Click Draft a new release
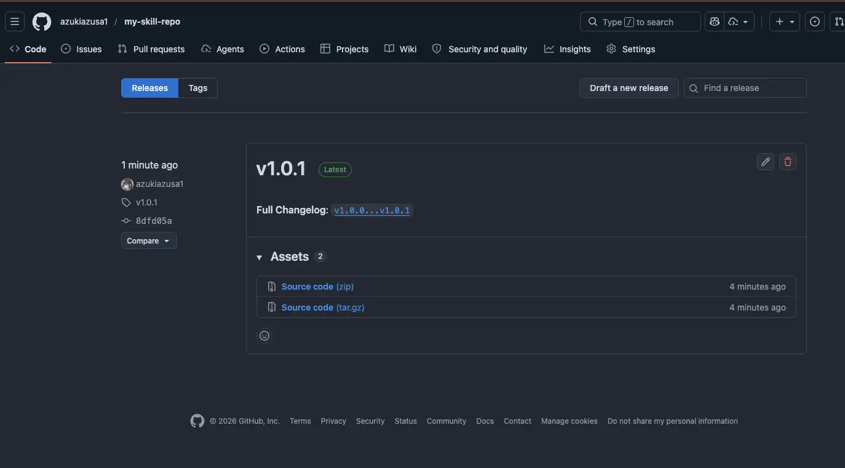The image size is (845, 468). 629,88
